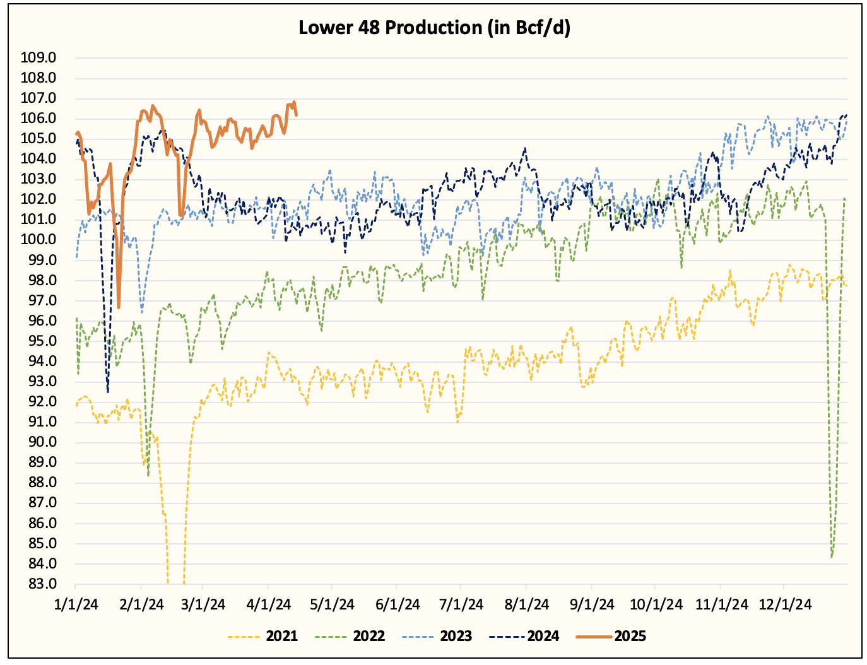The height and width of the screenshot is (665, 867).
Task: Click the 91.0 y-axis label
Action: click(x=42, y=421)
